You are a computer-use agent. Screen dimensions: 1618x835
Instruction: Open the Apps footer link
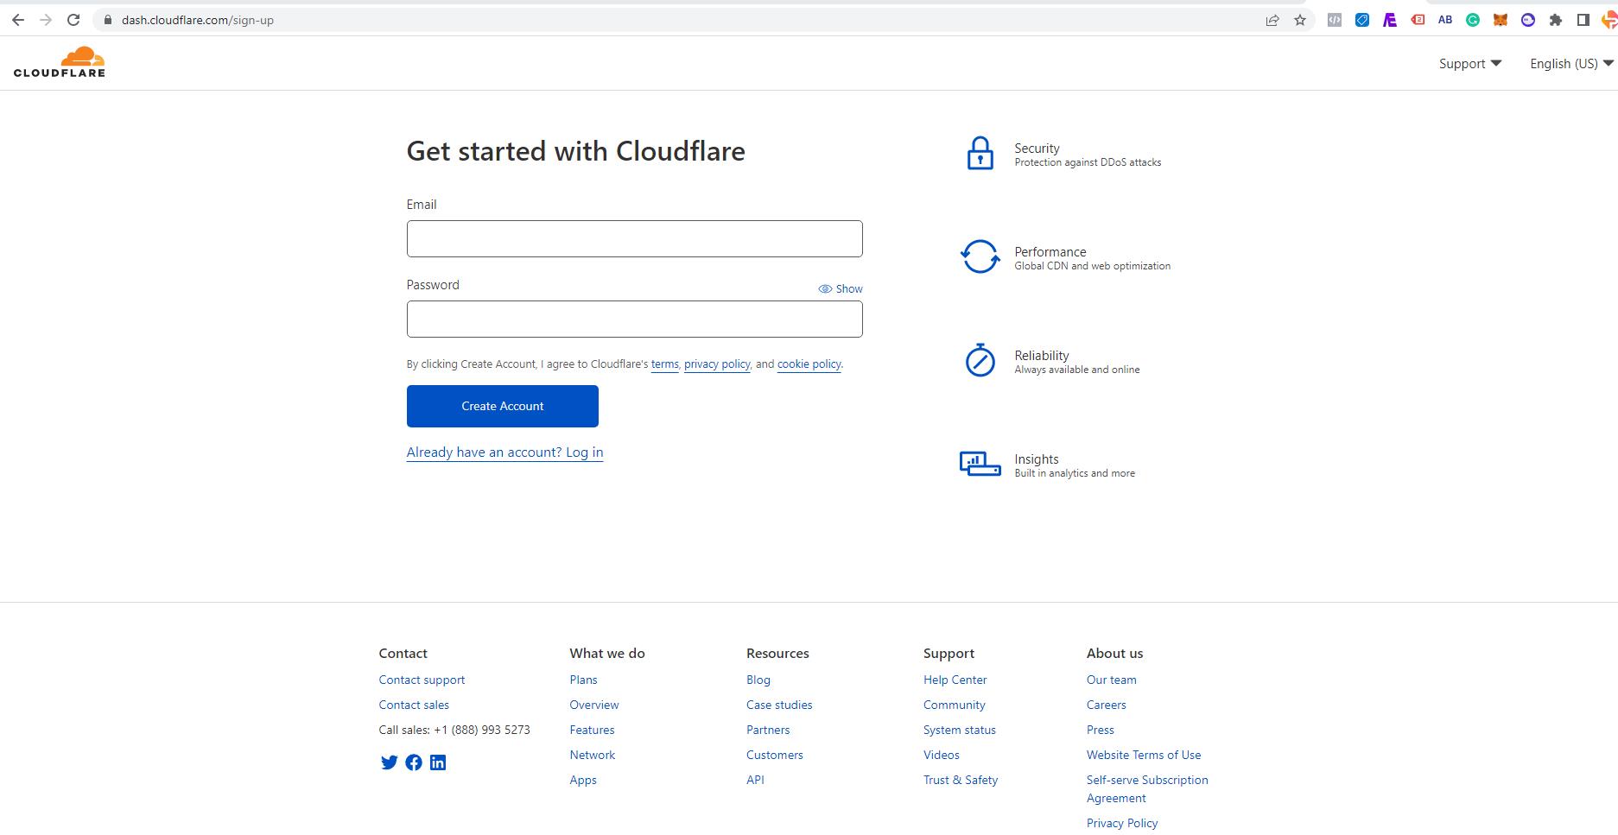click(583, 781)
